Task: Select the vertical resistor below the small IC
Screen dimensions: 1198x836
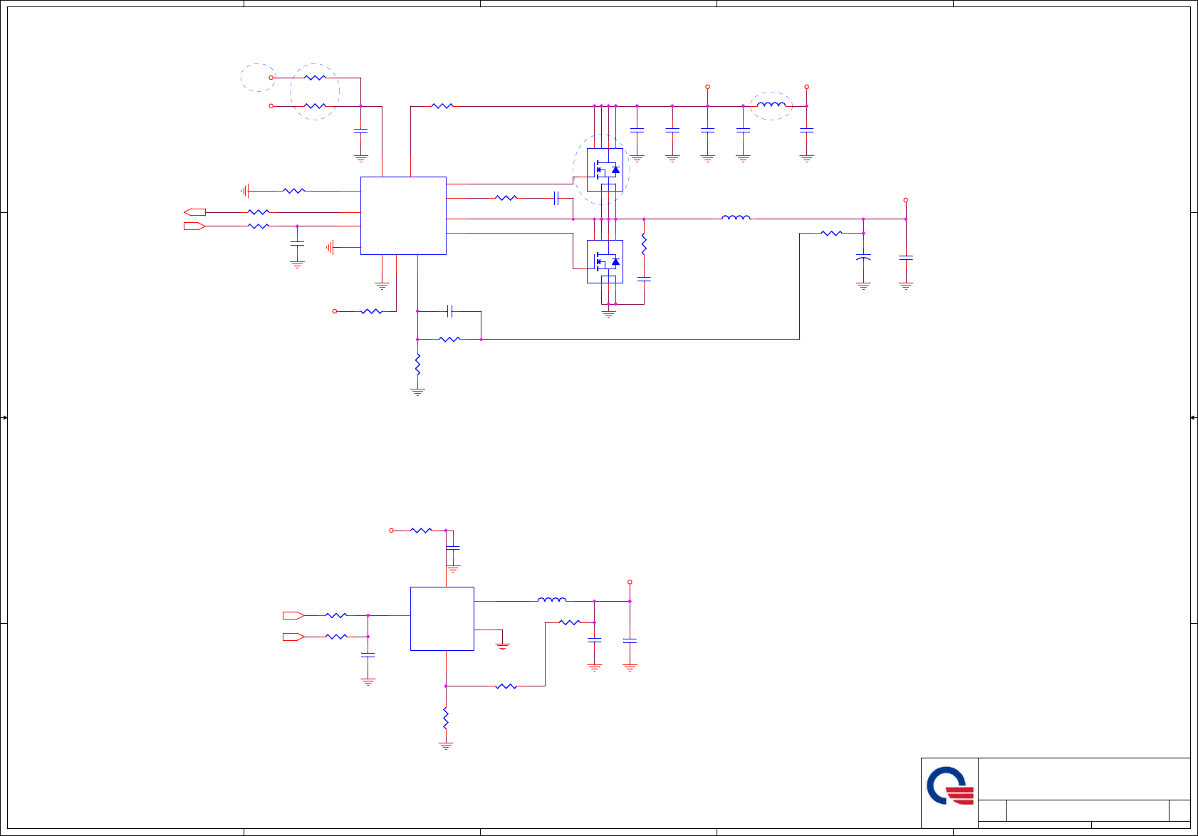Action: pyautogui.click(x=446, y=718)
